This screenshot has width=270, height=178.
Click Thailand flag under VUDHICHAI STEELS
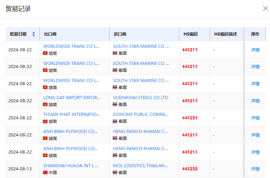(x=115, y=104)
